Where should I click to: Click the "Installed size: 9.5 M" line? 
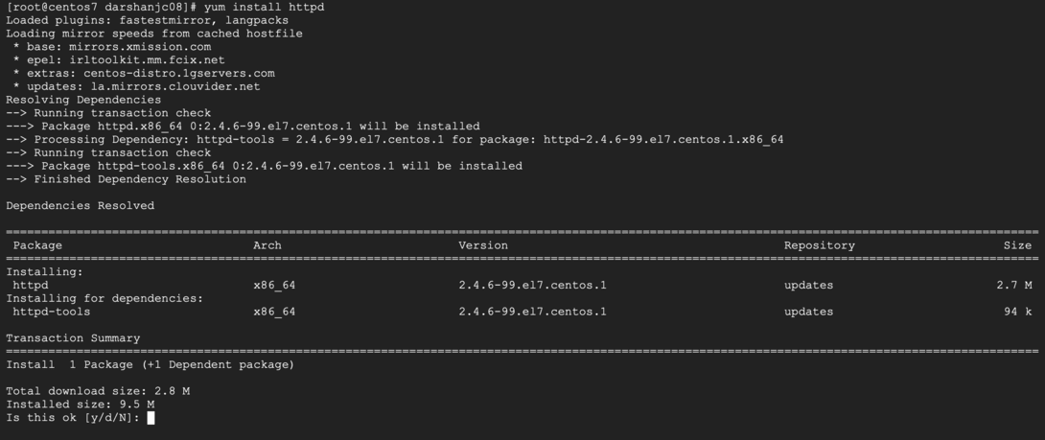pos(80,405)
